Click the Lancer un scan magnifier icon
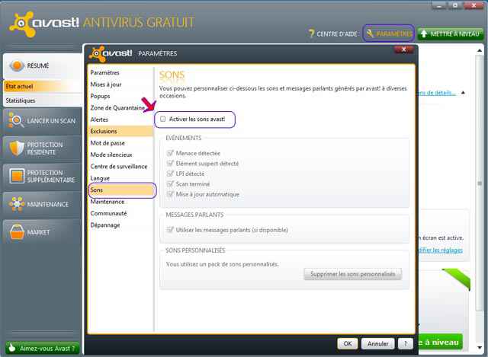The image size is (488, 357). (x=16, y=120)
